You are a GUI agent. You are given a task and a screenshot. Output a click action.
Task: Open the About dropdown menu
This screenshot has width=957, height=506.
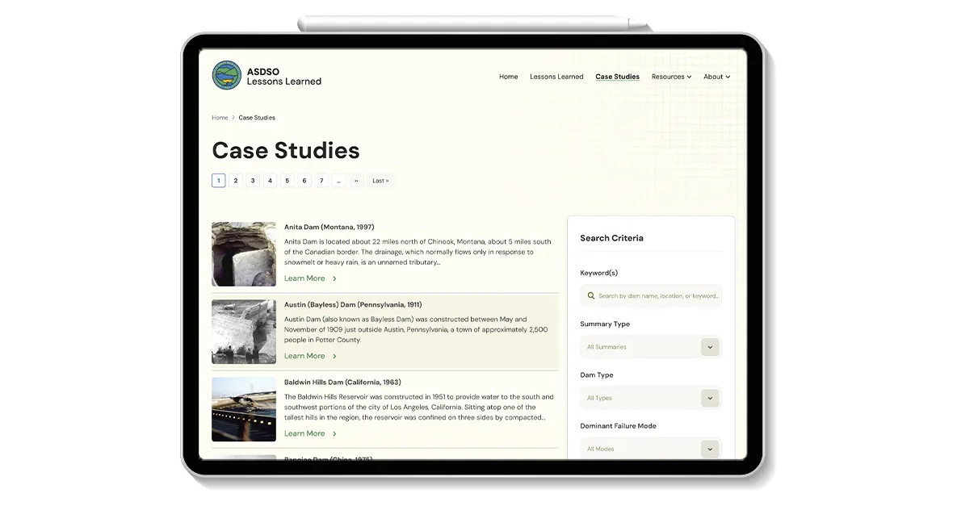click(716, 76)
